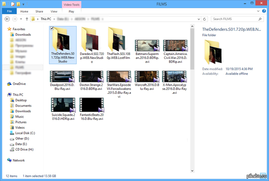
Task: Select the TheDefenders.S01 folder
Action: pyautogui.click(x=63, y=45)
